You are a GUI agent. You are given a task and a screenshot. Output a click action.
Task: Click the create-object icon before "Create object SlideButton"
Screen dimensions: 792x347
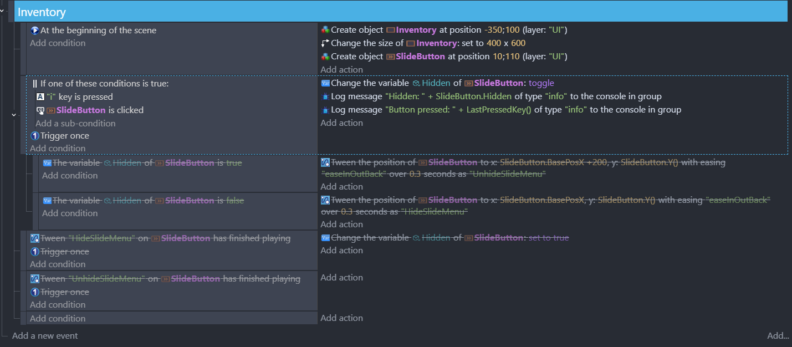pos(325,57)
